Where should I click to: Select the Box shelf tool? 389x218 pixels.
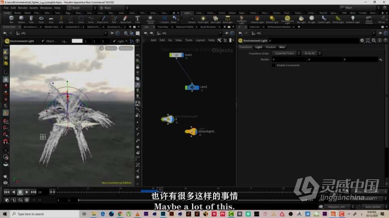(x=11, y=19)
